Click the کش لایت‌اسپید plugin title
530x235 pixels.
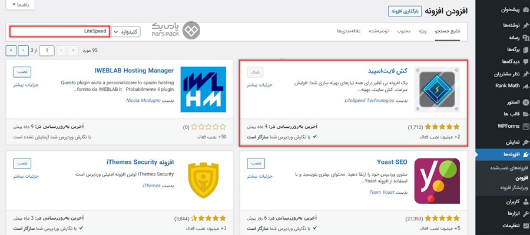pos(387,71)
